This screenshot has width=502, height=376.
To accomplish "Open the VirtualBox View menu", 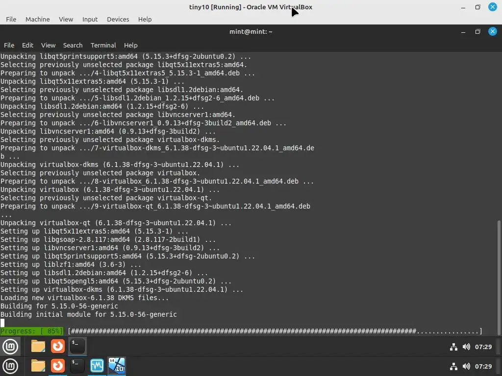I will 66,19.
